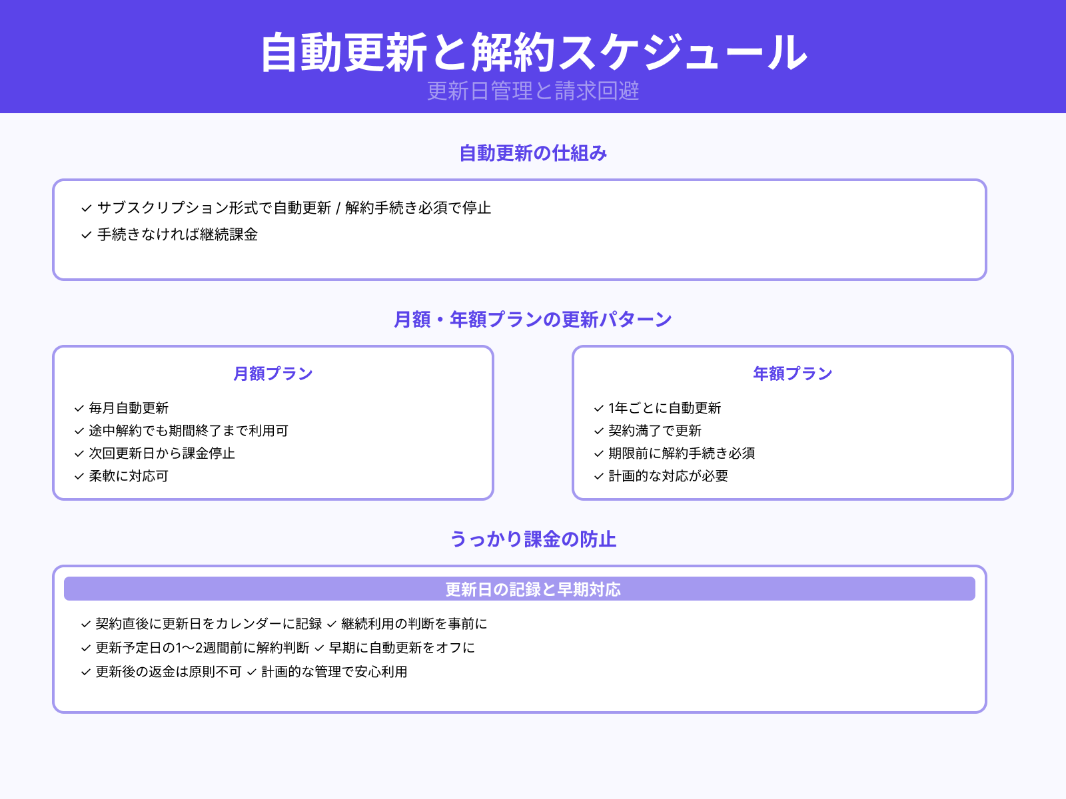1066x799 pixels.
Task: Click the checkmark beside 「1年ごとに自動更新」
Action: pos(596,408)
